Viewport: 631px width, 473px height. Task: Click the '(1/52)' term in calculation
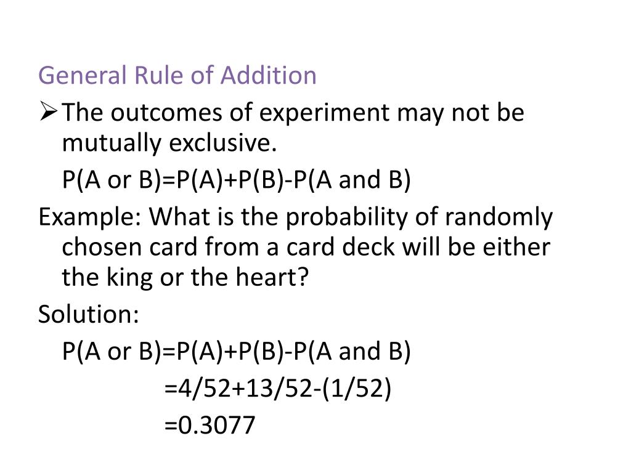pyautogui.click(x=357, y=389)
